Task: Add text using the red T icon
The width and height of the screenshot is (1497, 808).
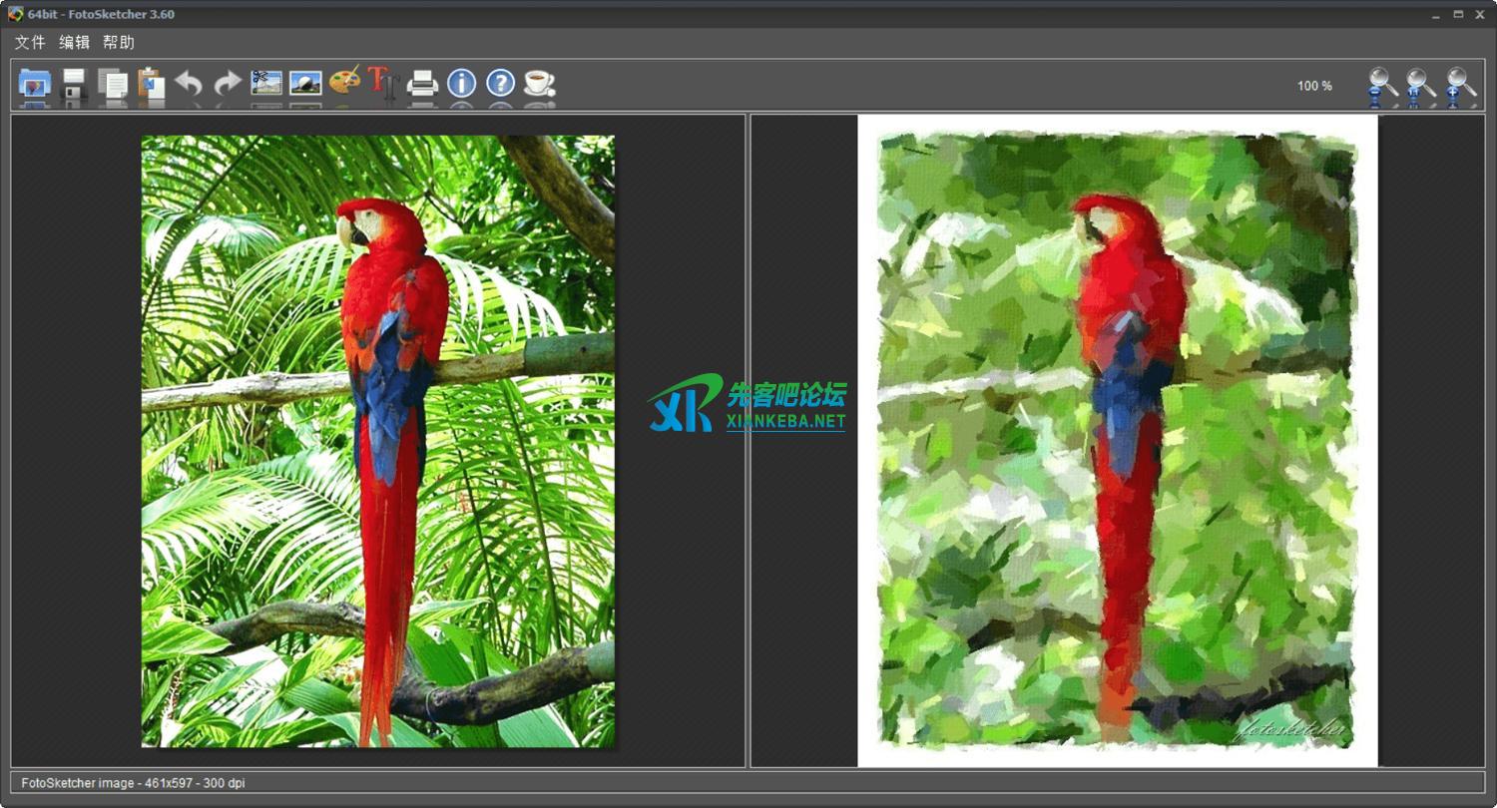Action: (x=382, y=82)
